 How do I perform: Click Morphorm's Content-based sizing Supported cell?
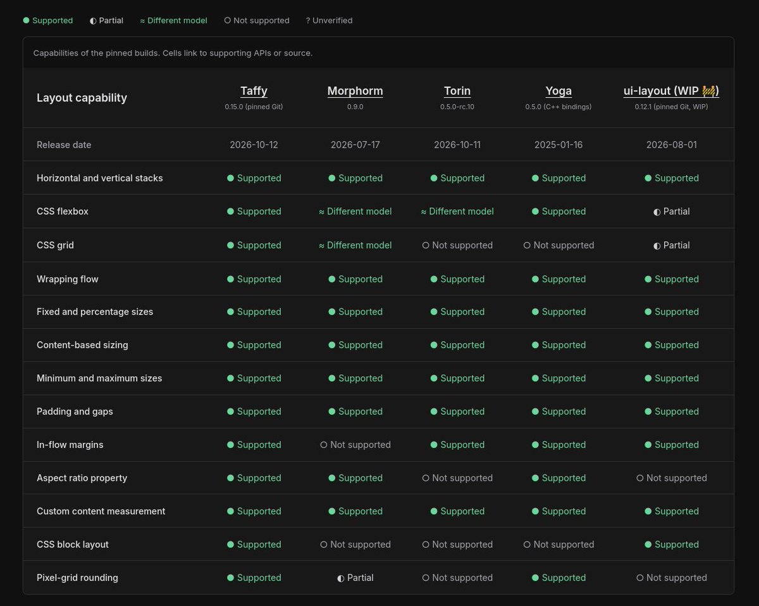click(x=355, y=345)
